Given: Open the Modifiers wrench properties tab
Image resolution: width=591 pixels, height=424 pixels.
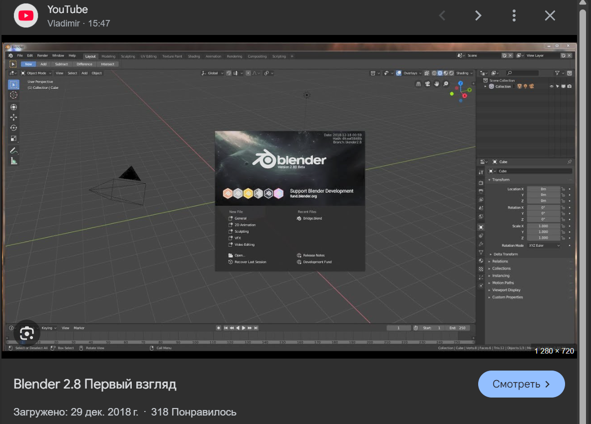Looking at the screenshot, I should pos(481,244).
